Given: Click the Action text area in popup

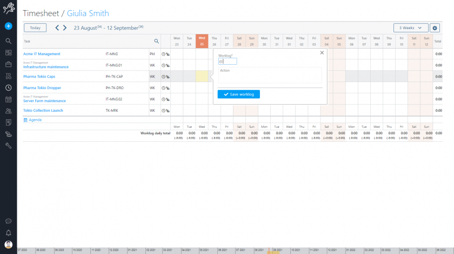Looking at the screenshot, I should click(x=270, y=76).
